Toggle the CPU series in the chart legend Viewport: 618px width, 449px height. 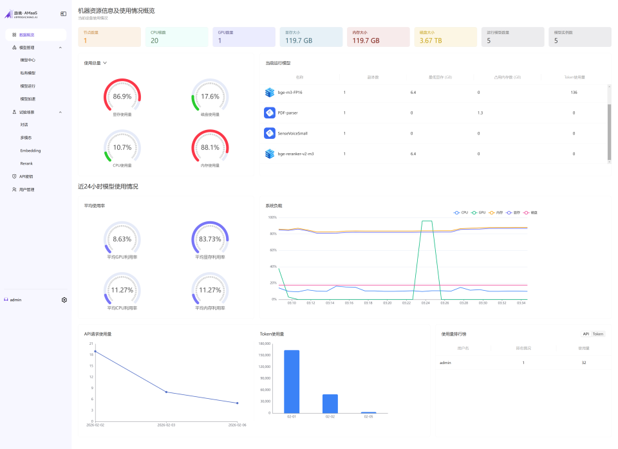pos(461,212)
